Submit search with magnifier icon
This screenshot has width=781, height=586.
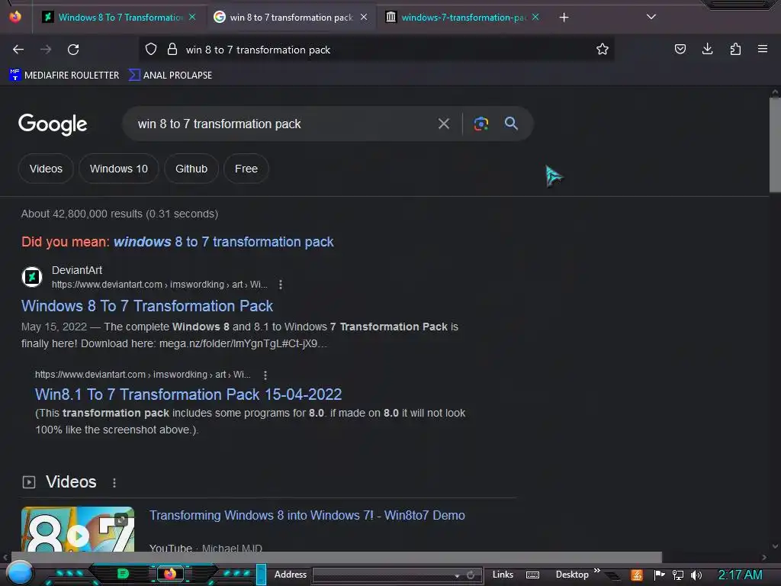tap(511, 124)
